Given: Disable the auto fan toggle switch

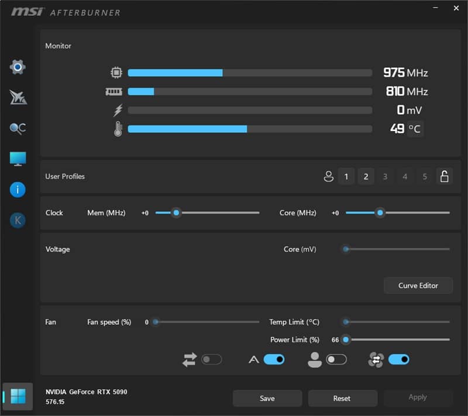Looking at the screenshot, I should point(274,359).
